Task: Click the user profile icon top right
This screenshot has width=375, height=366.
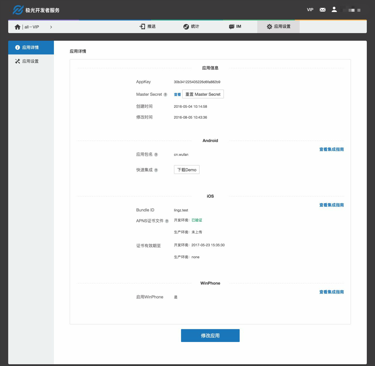Action: coord(334,10)
